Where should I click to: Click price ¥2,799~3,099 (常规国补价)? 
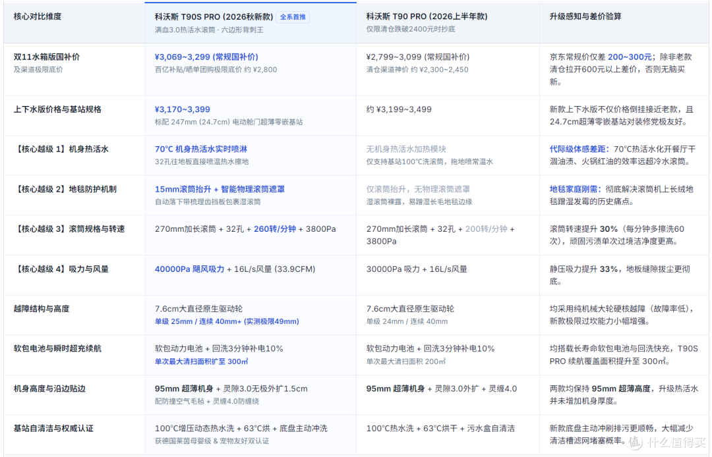pos(418,57)
